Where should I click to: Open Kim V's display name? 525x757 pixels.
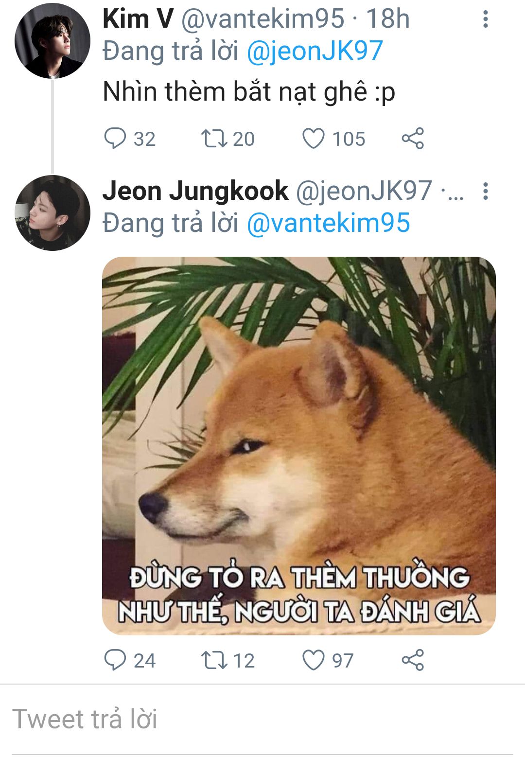click(x=138, y=19)
